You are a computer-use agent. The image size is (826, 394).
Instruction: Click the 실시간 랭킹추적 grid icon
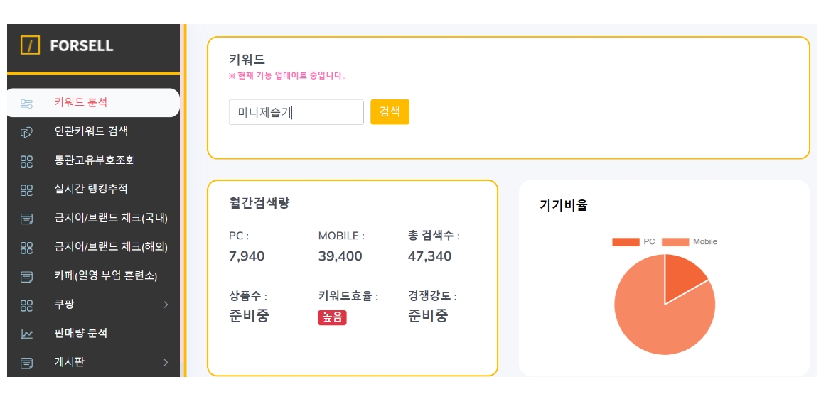pyautogui.click(x=27, y=190)
